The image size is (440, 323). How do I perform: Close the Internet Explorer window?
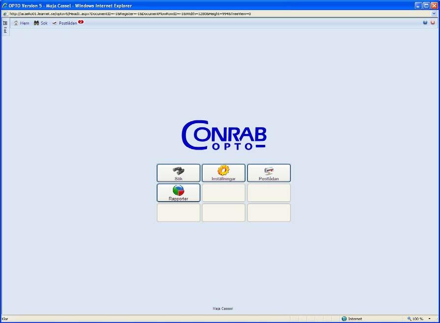point(434,5)
